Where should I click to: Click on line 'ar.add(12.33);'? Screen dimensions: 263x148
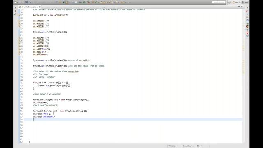click(x=41, y=46)
